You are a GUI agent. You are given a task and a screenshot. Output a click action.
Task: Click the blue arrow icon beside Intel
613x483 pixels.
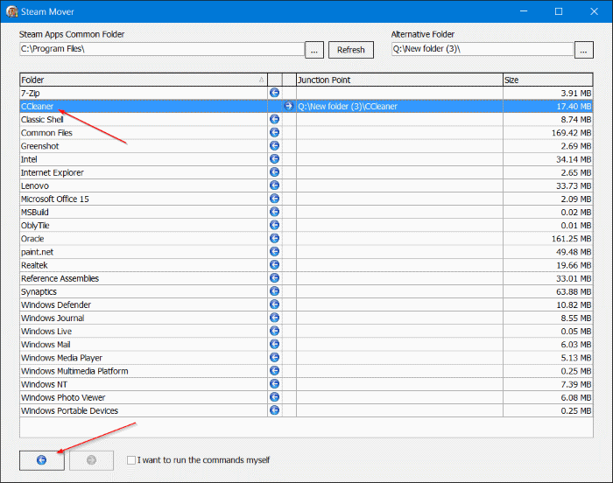point(274,159)
